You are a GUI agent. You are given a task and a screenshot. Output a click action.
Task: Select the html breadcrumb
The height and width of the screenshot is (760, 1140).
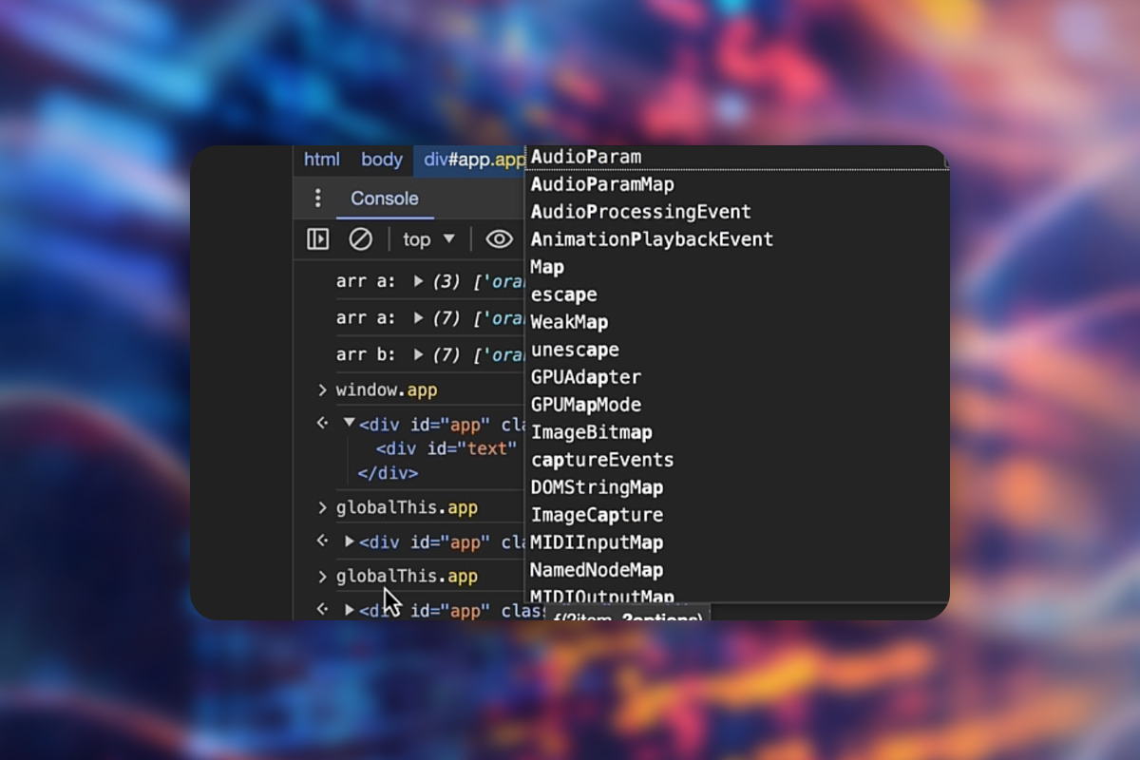(322, 160)
